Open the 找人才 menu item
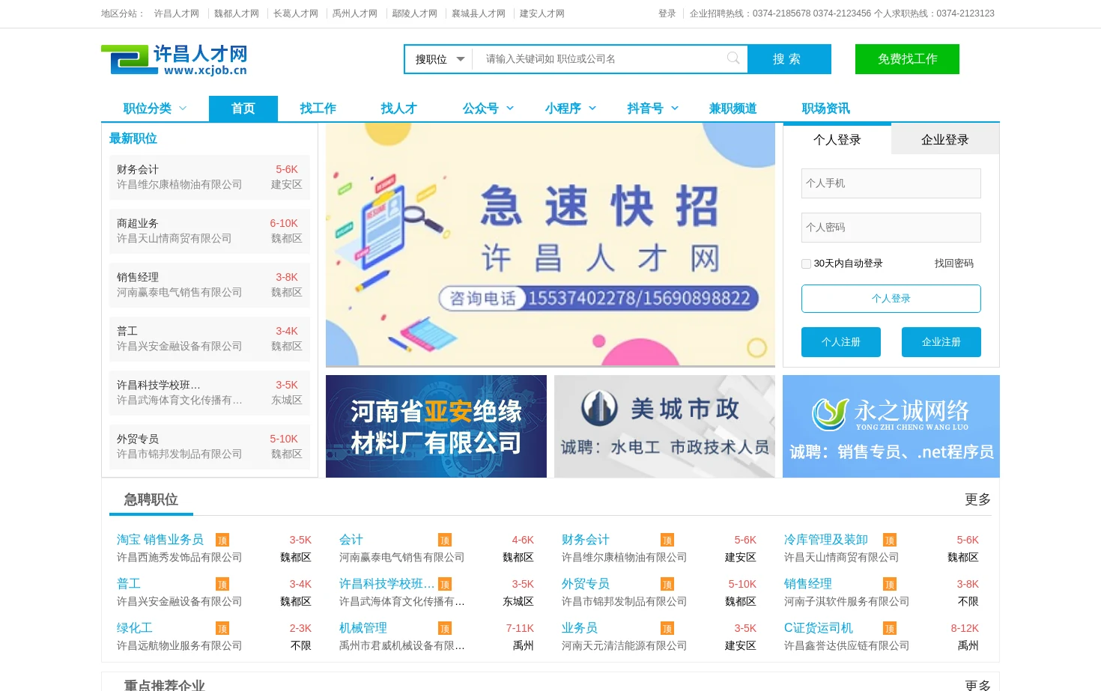This screenshot has width=1101, height=691. [x=399, y=109]
